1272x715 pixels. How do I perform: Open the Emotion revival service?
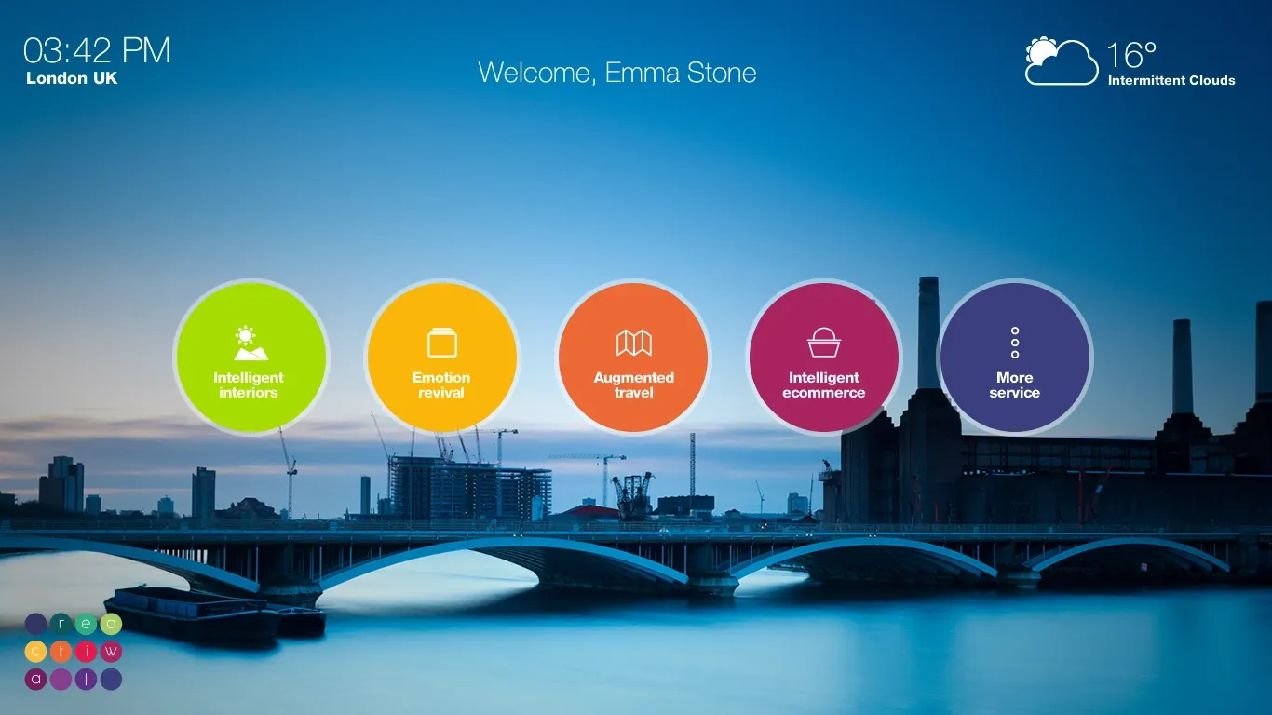point(442,357)
